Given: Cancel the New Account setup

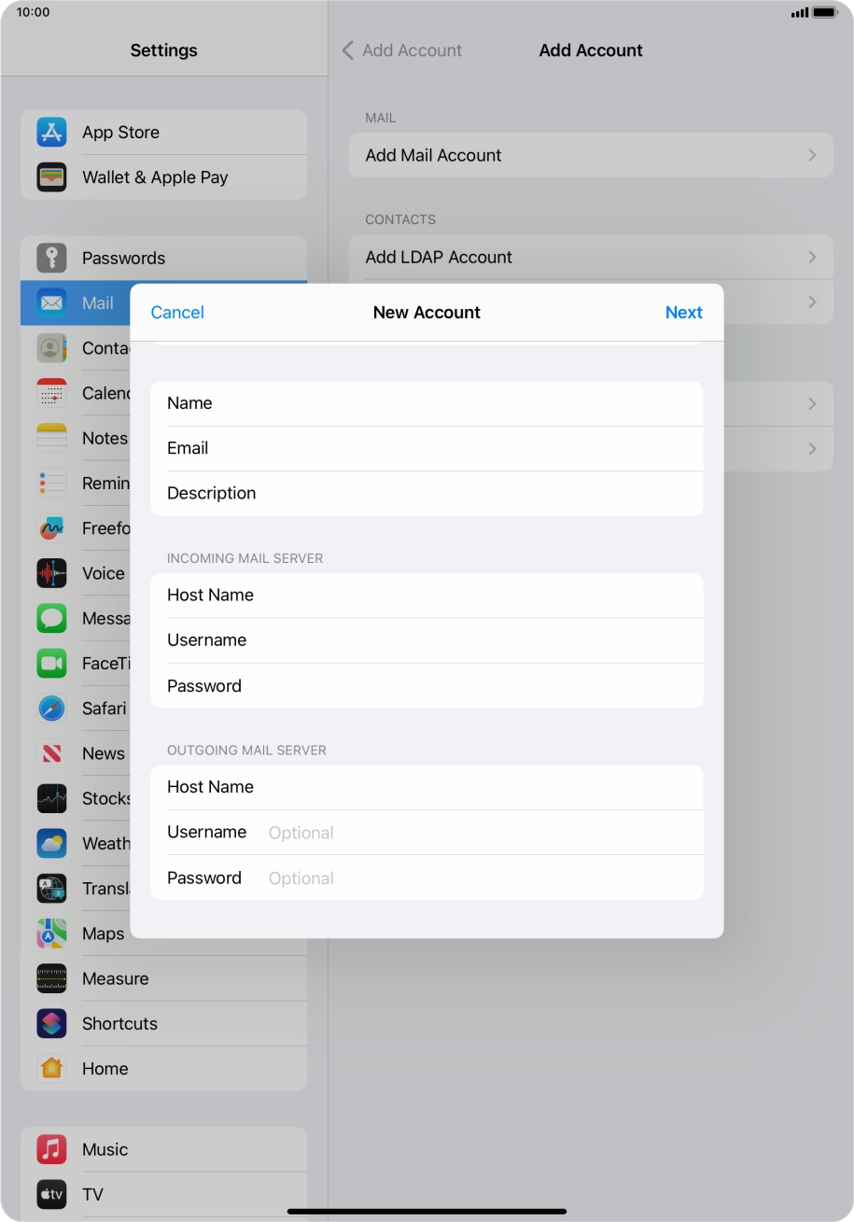Looking at the screenshot, I should 177,312.
